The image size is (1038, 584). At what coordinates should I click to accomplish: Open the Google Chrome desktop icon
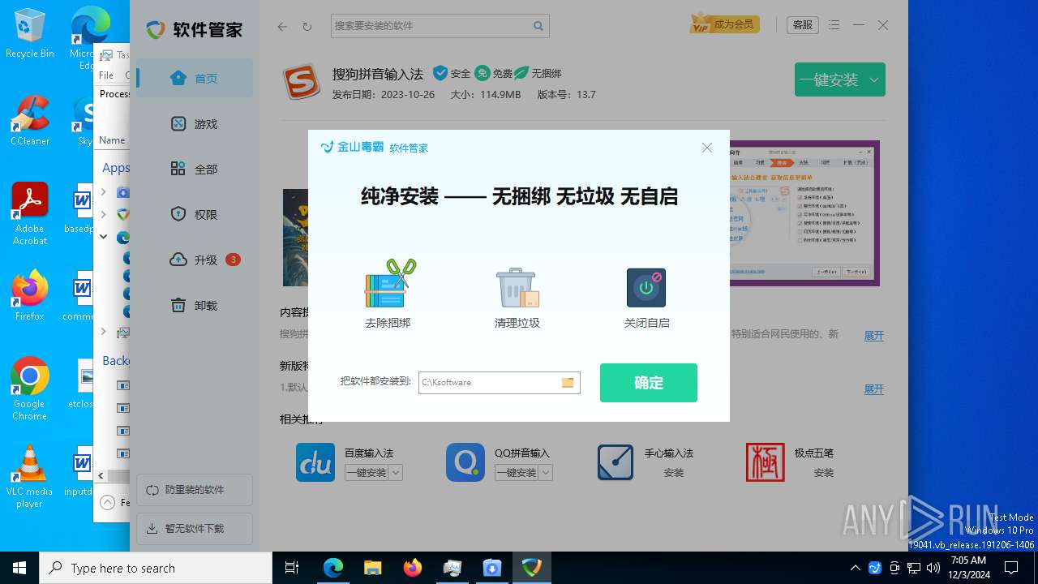pos(30,389)
